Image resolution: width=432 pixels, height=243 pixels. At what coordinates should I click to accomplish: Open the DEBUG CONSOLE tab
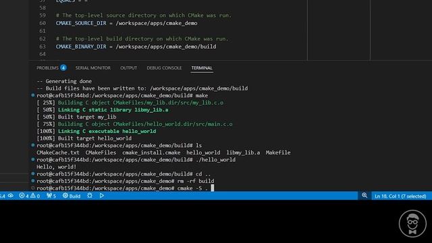[164, 67]
